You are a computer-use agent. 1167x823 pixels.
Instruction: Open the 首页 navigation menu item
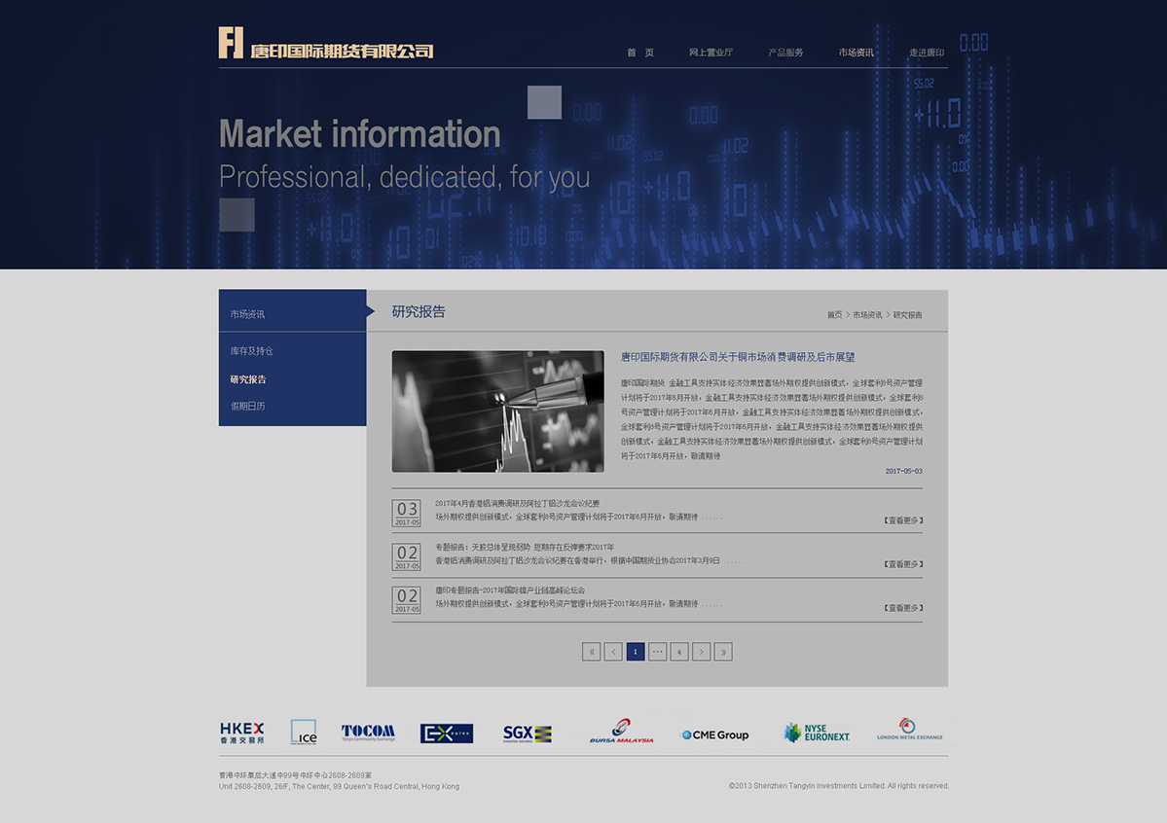tap(640, 53)
